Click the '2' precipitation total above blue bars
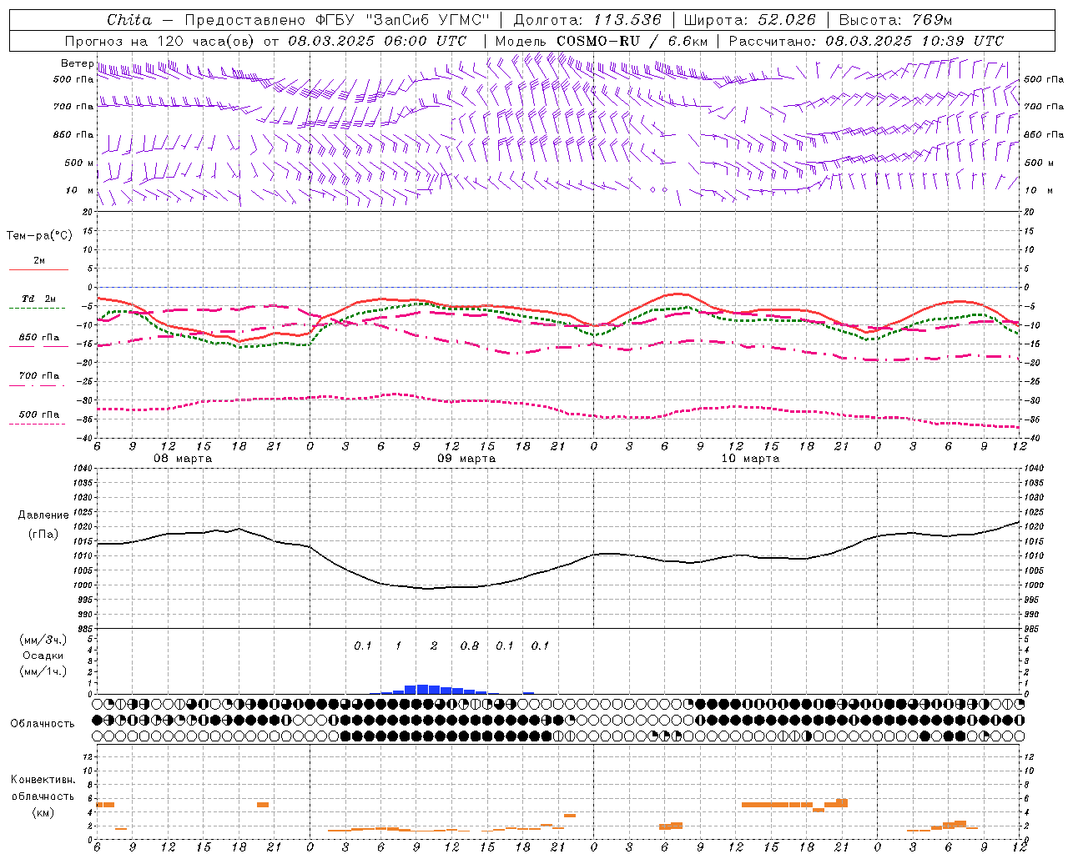The image size is (1068, 854). (434, 646)
